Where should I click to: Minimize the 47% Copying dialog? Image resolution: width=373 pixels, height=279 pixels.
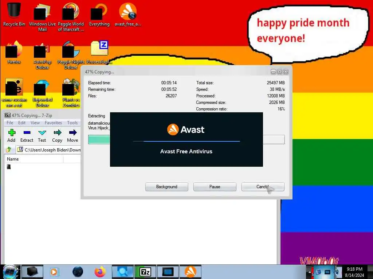273,72
